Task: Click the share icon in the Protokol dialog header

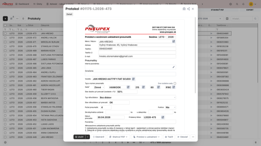Action: (x=188, y=9)
